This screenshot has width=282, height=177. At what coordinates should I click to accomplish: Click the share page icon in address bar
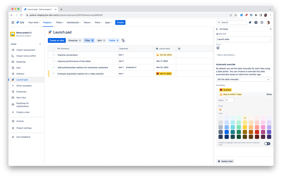(231, 15)
